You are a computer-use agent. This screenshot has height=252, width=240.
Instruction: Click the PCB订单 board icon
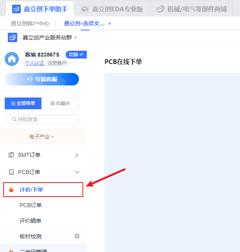click(11, 172)
